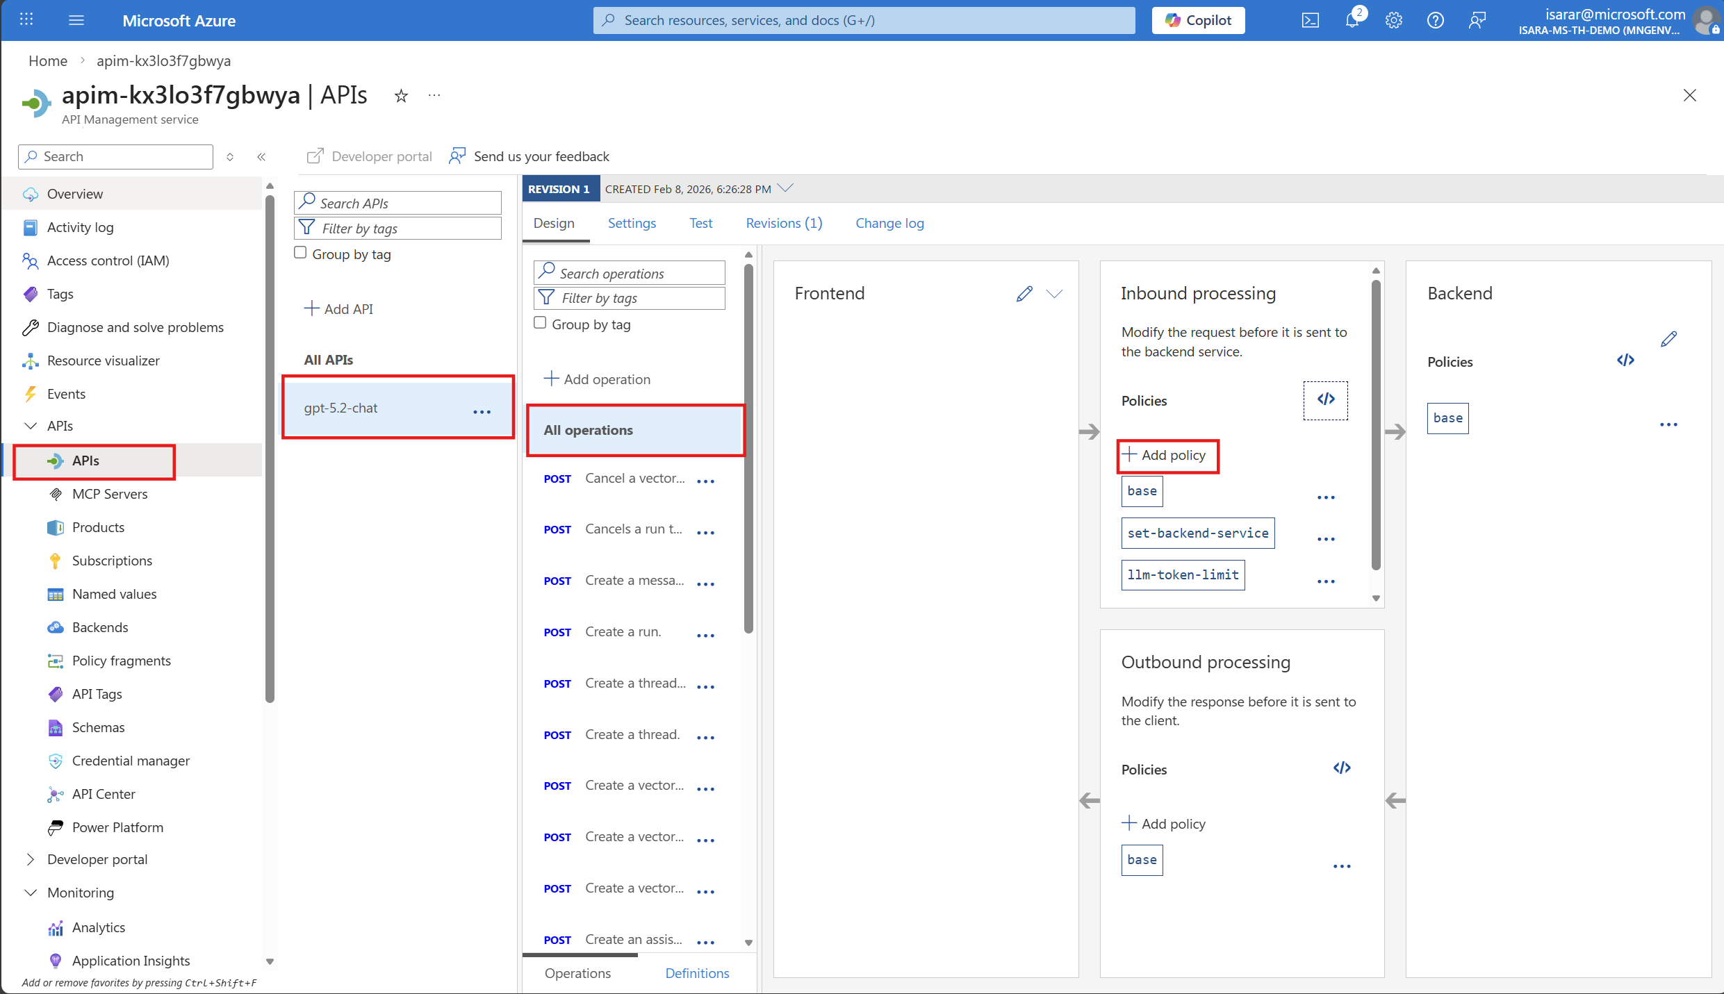Click Send us your feedback

click(x=529, y=156)
